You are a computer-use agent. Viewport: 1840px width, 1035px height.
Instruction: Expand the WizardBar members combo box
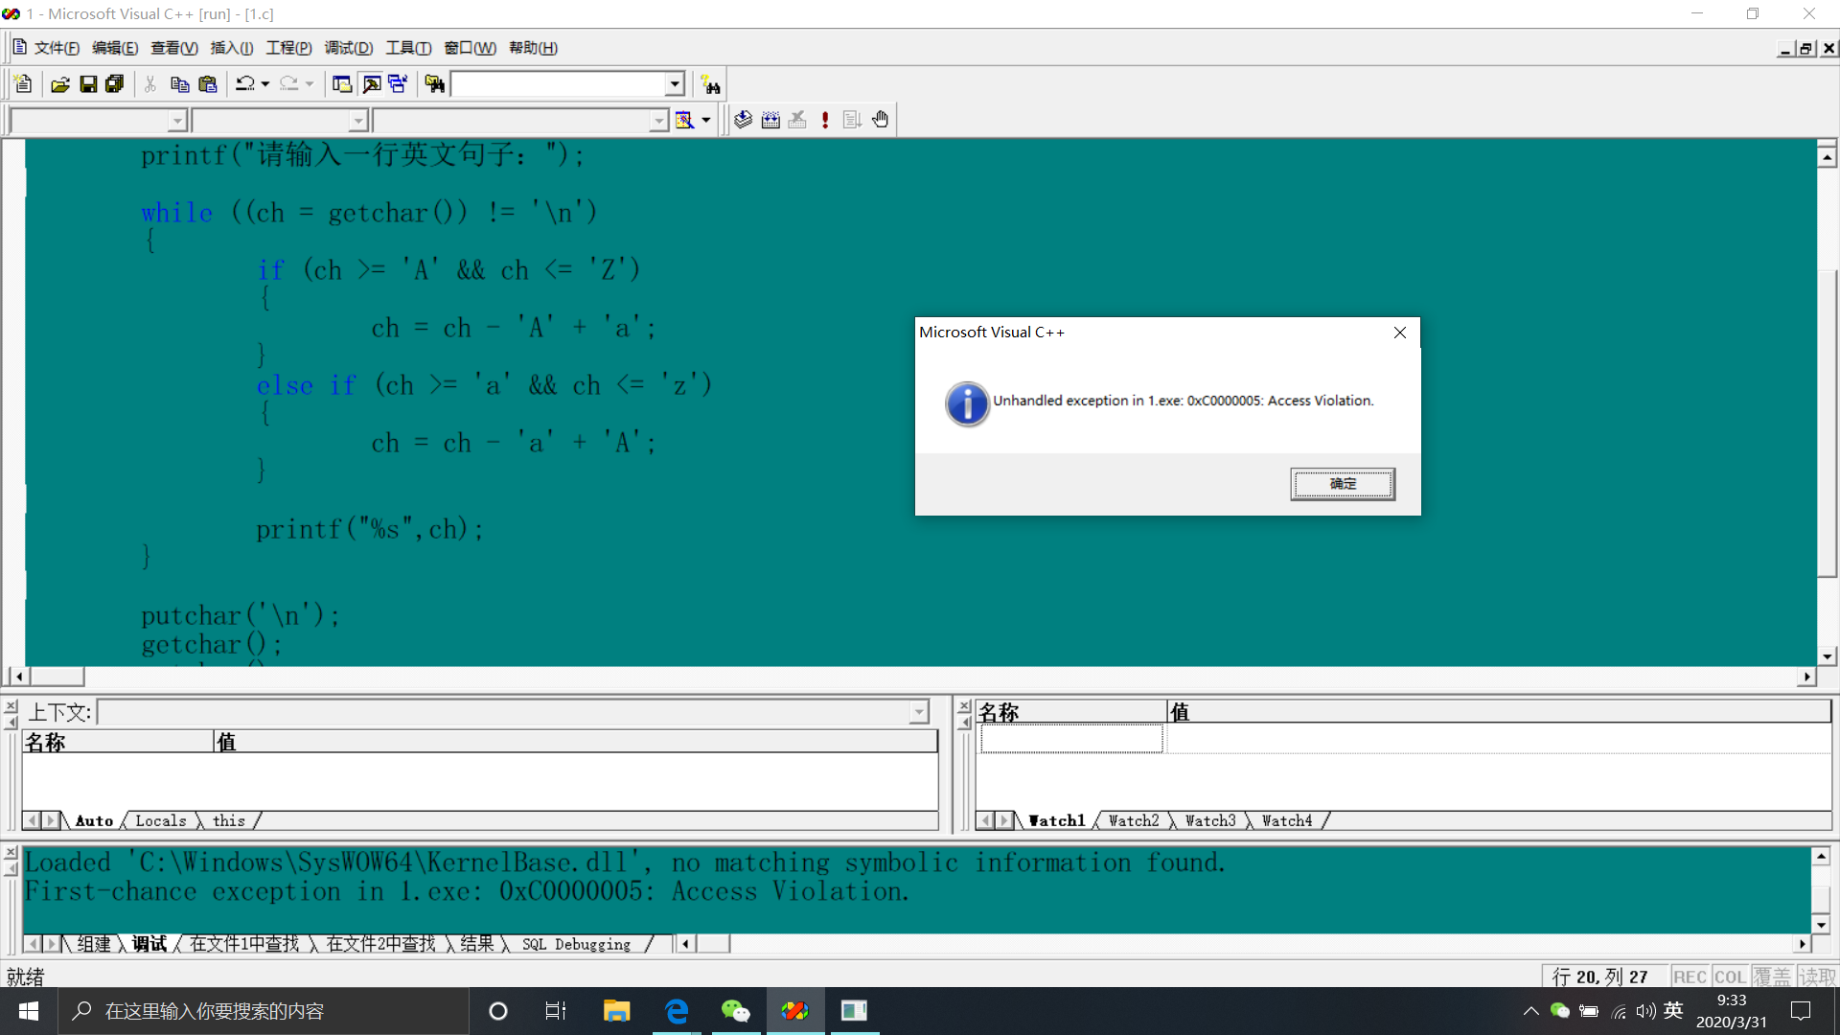(659, 121)
